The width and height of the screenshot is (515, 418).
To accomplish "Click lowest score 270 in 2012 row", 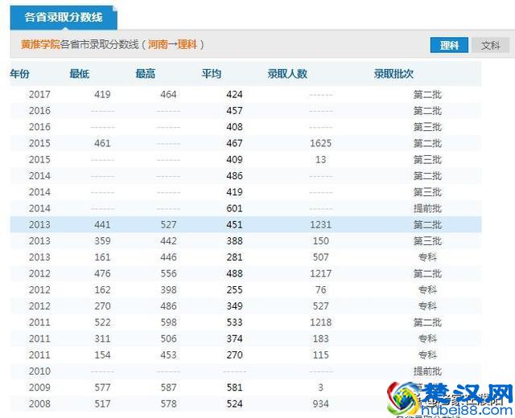I will 102,306.
